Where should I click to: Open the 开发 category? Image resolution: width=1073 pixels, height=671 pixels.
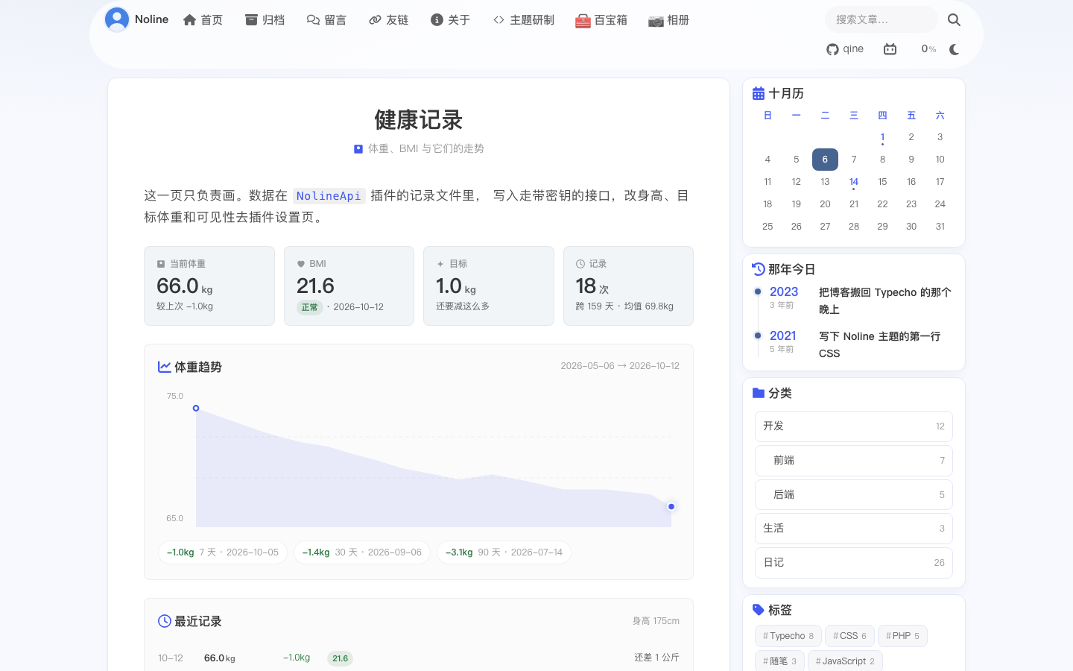(x=854, y=426)
